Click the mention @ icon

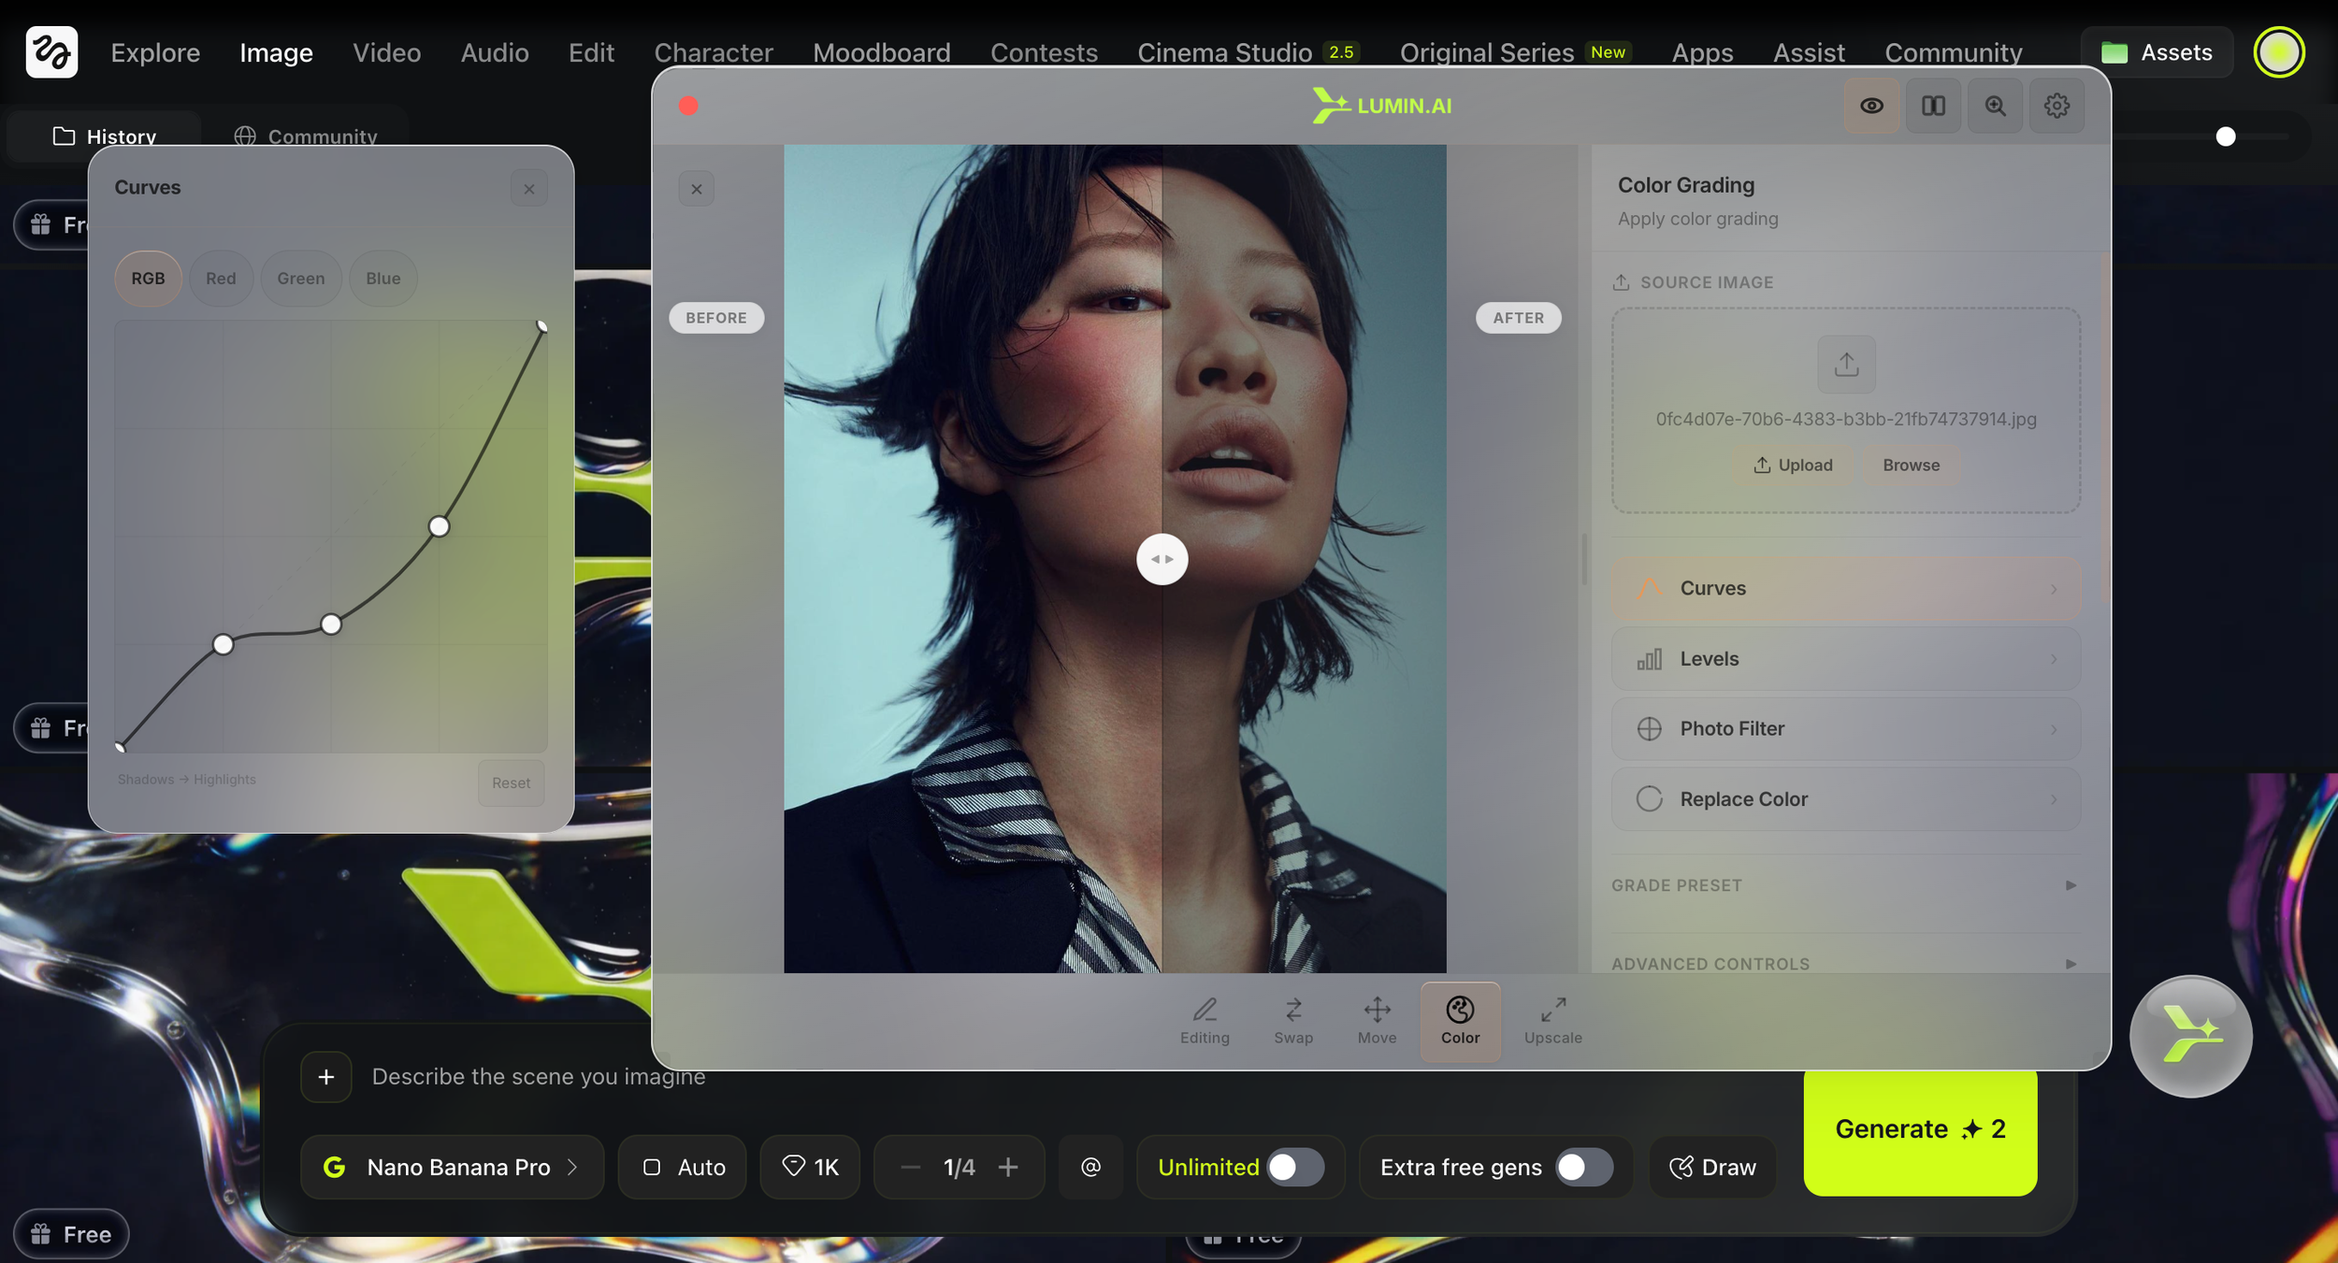[1090, 1167]
